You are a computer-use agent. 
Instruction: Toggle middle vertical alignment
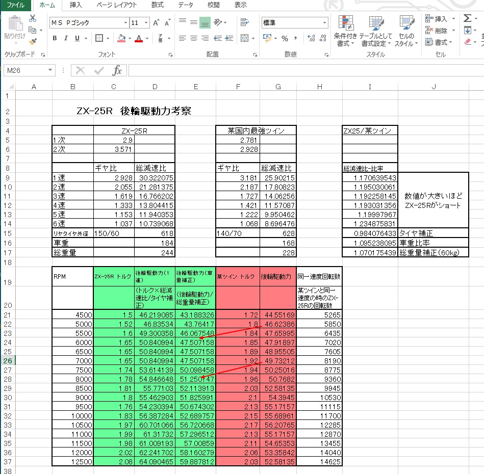click(x=194, y=22)
